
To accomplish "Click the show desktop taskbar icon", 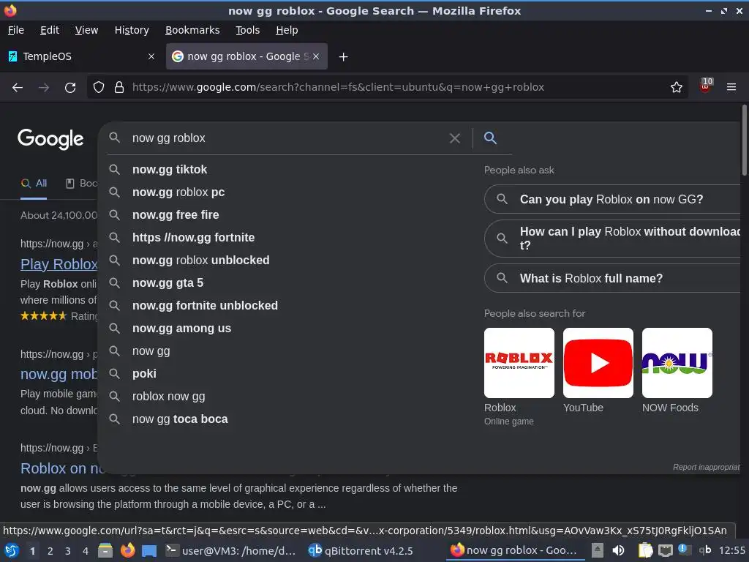I will click(x=149, y=551).
